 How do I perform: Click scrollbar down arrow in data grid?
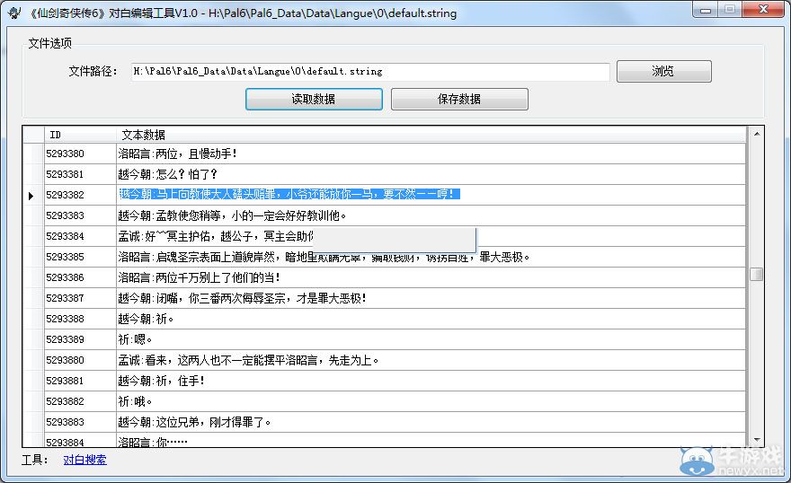tap(756, 440)
